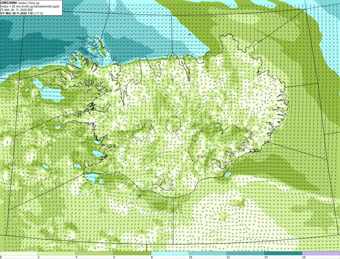Select the light green 2–4 m/s color segment

point(57,253)
